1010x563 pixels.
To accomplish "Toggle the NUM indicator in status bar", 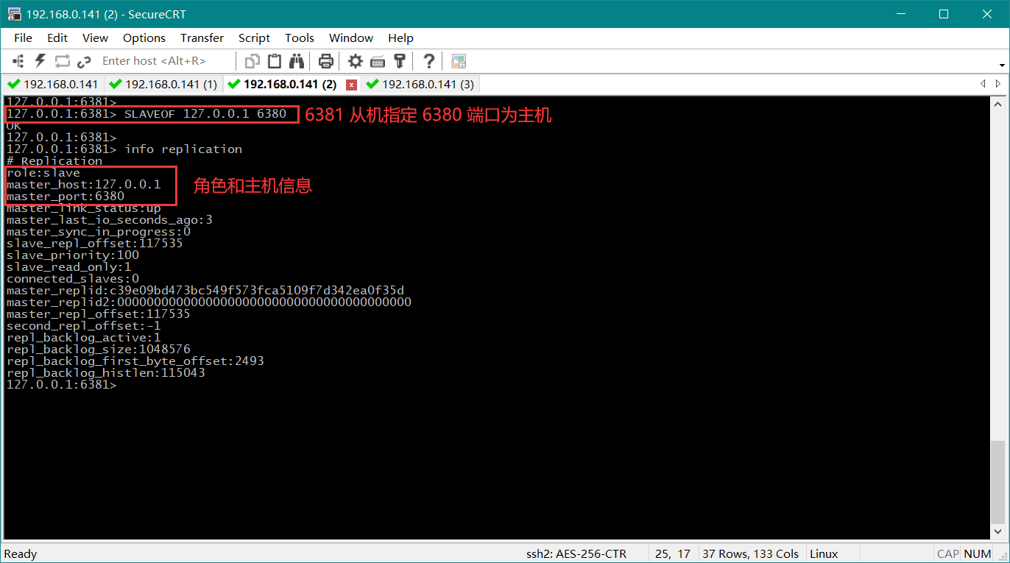I will coord(977,553).
